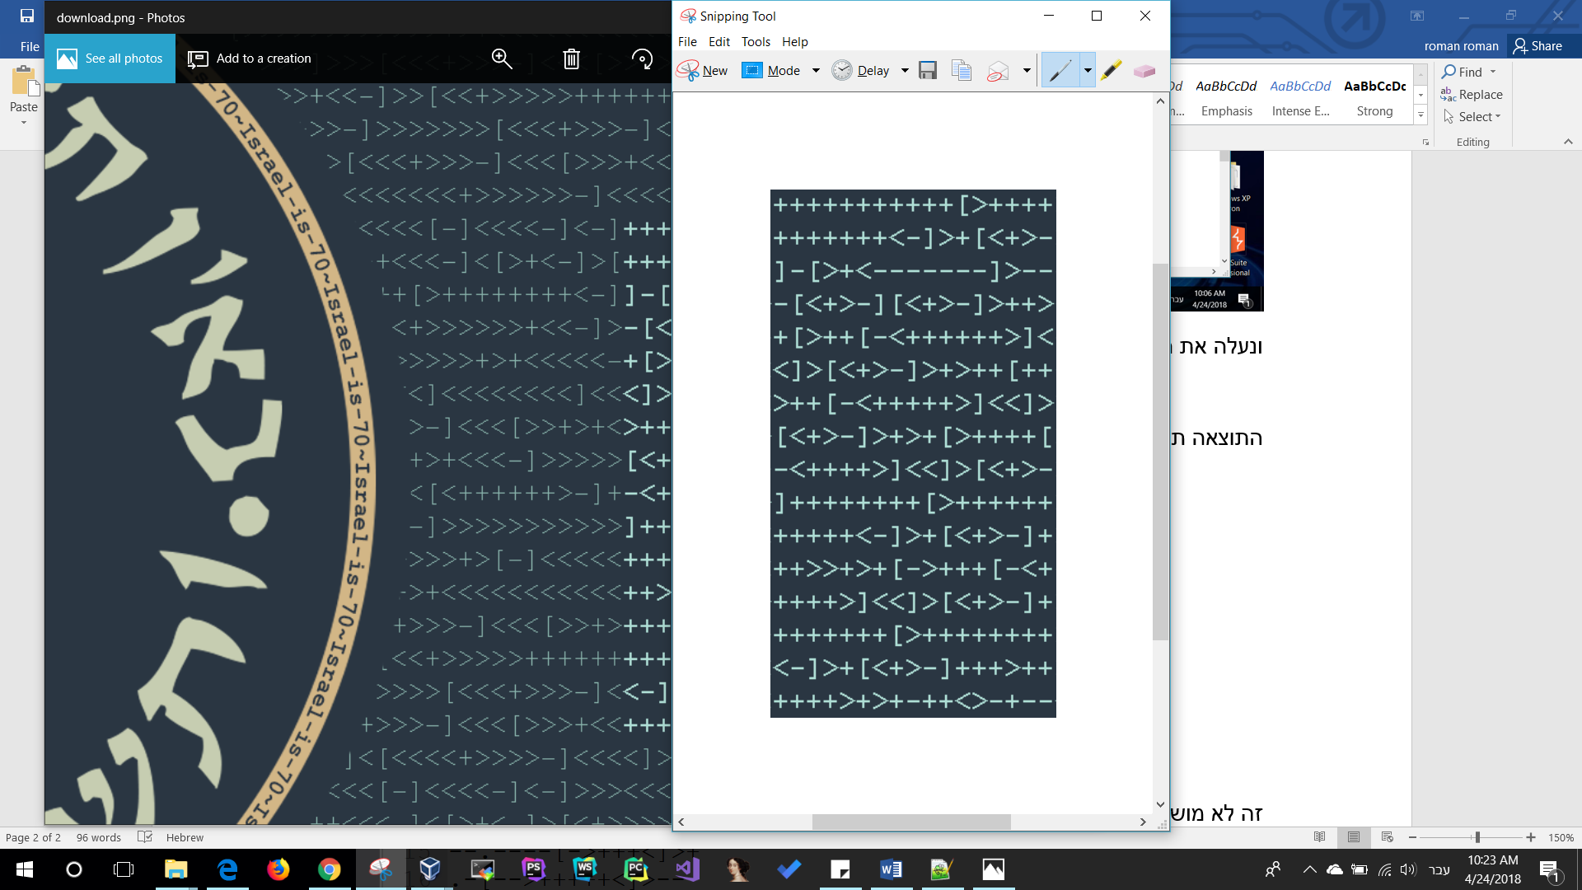Switch to Read Mode view in Word status bar
Viewport: 1582px width, 890px height.
pyautogui.click(x=1319, y=837)
